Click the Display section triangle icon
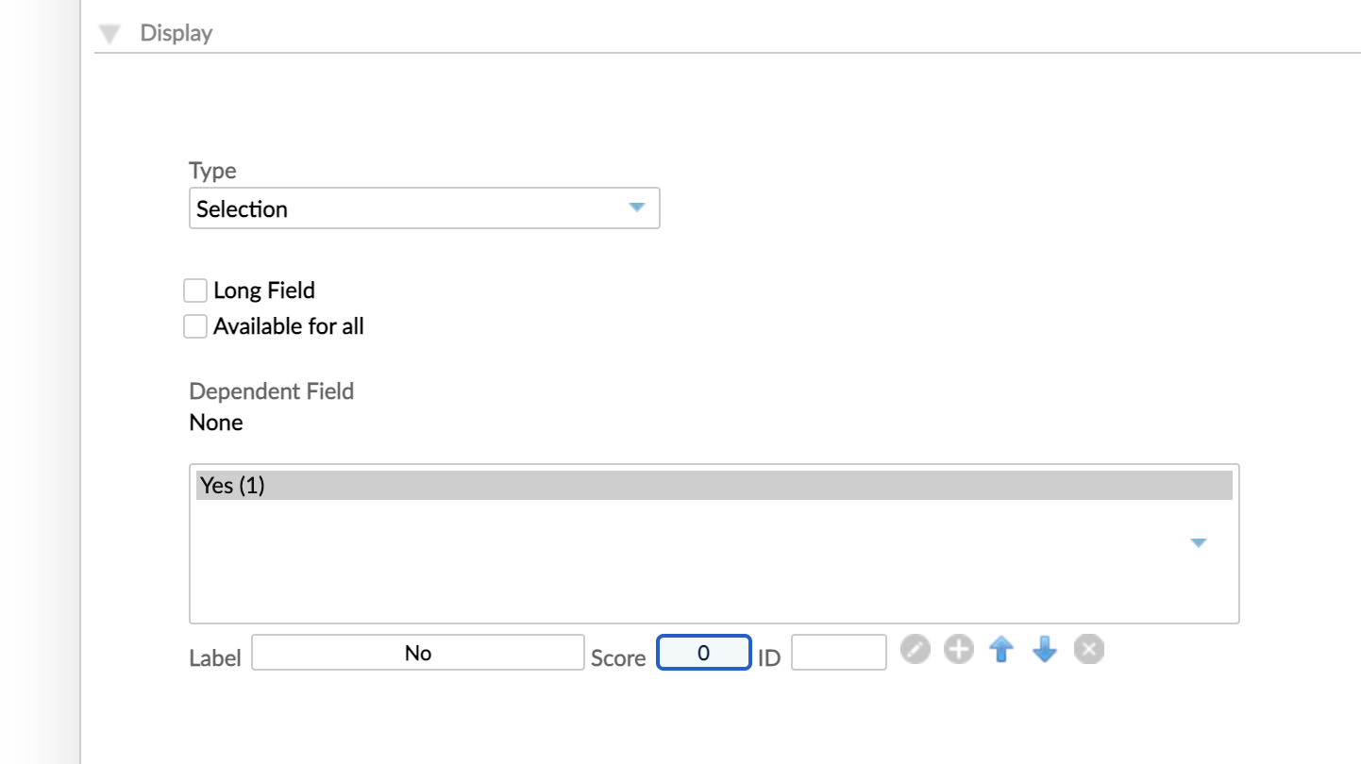The image size is (1361, 764). pos(109,32)
